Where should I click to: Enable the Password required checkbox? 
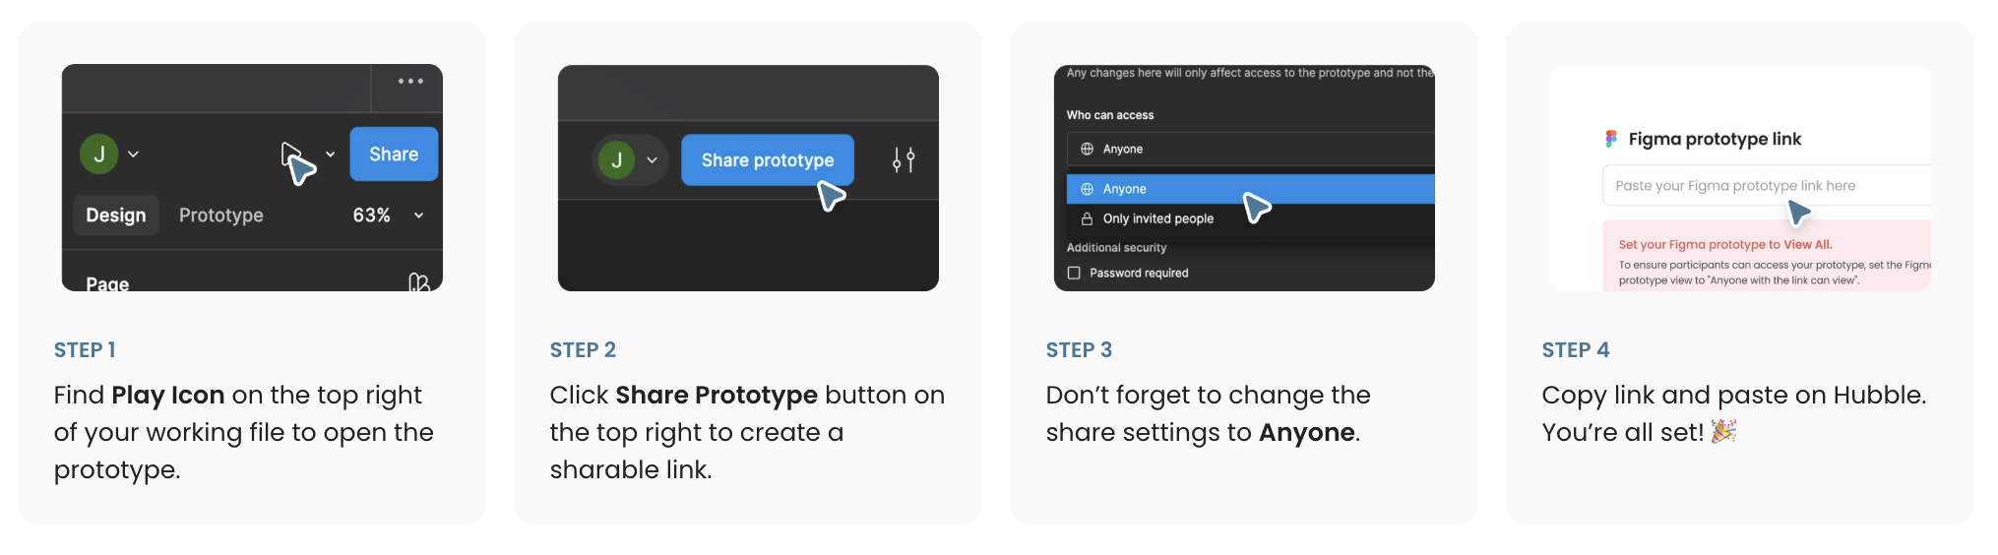(1074, 273)
